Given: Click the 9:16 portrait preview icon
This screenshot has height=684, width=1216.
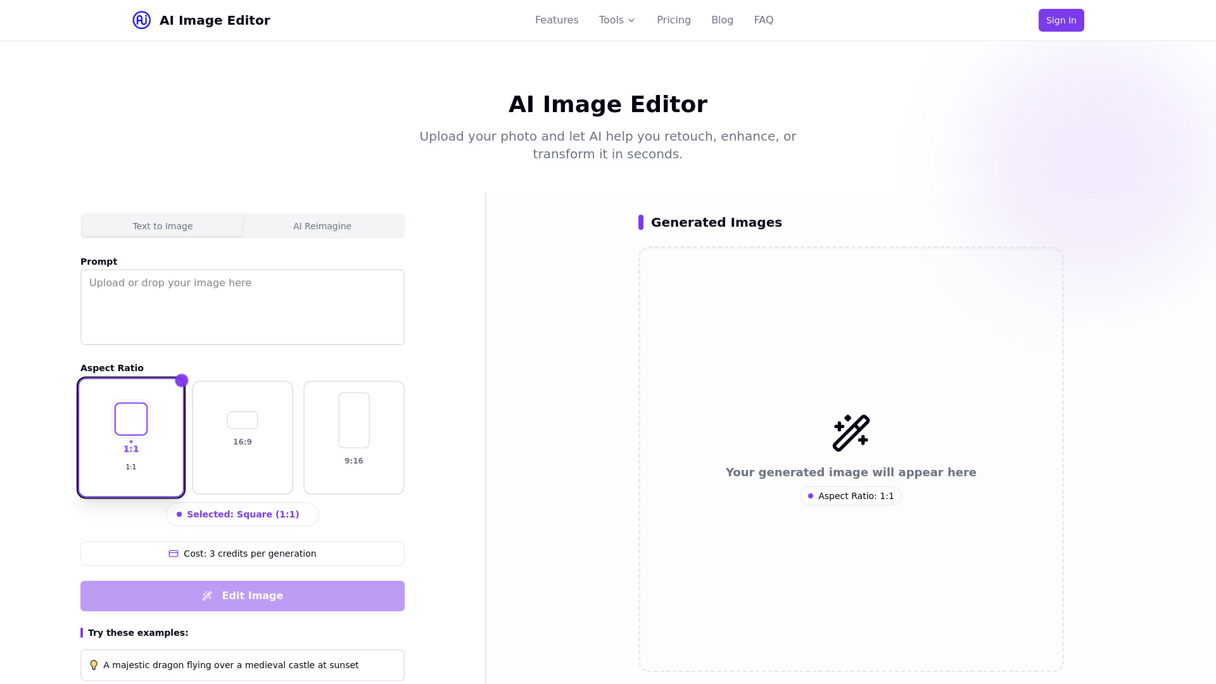Looking at the screenshot, I should [353, 420].
